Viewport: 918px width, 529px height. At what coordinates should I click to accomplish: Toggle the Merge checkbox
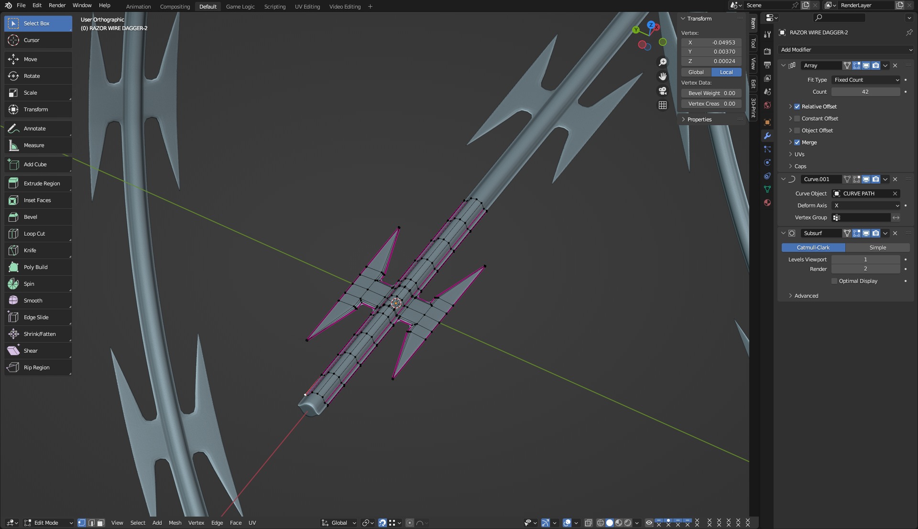click(x=797, y=142)
